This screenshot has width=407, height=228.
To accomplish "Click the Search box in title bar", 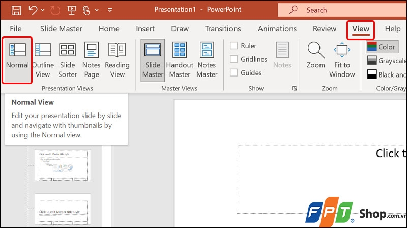I will point(342,10).
